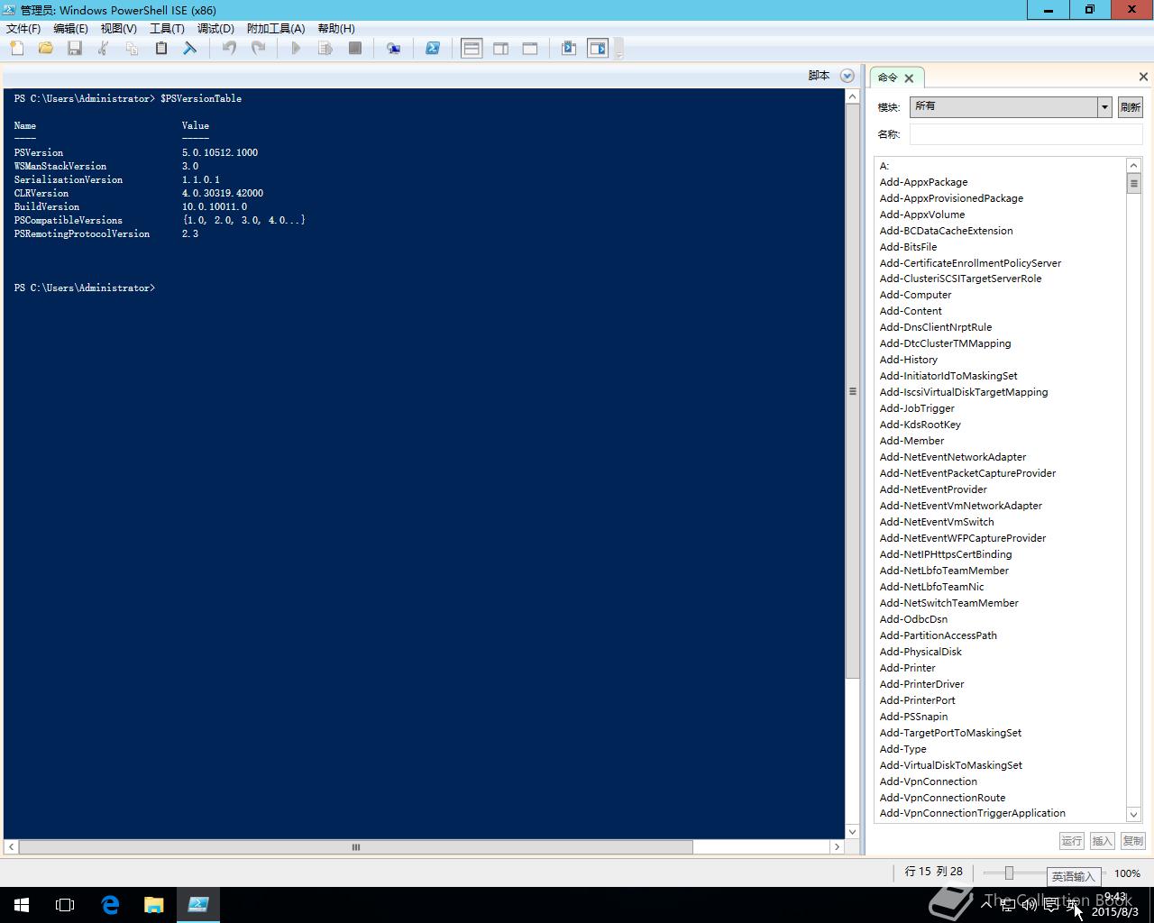This screenshot has width=1154, height=923.
Task: Copy selection using the toolbar Copy icon
Action: 133,49
